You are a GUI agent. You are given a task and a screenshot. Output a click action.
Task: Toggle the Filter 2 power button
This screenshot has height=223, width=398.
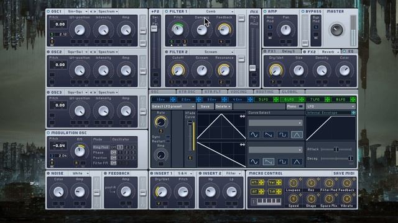tap(167, 52)
